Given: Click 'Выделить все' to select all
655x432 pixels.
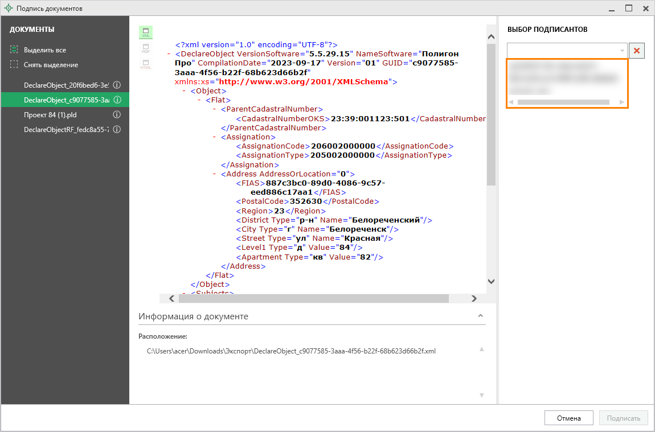Looking at the screenshot, I should pyautogui.click(x=44, y=50).
